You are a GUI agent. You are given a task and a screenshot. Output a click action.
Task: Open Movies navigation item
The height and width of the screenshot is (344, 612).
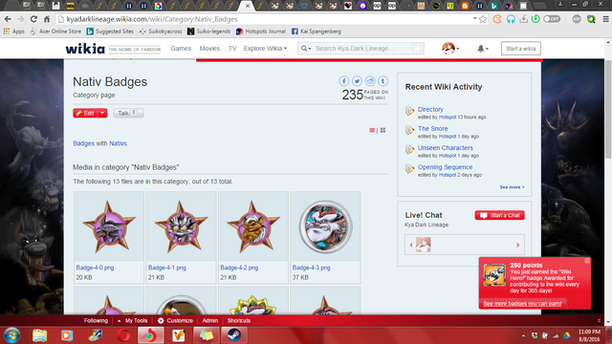[209, 49]
